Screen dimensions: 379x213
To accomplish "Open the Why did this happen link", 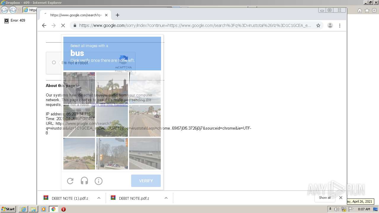I will tap(110, 105).
